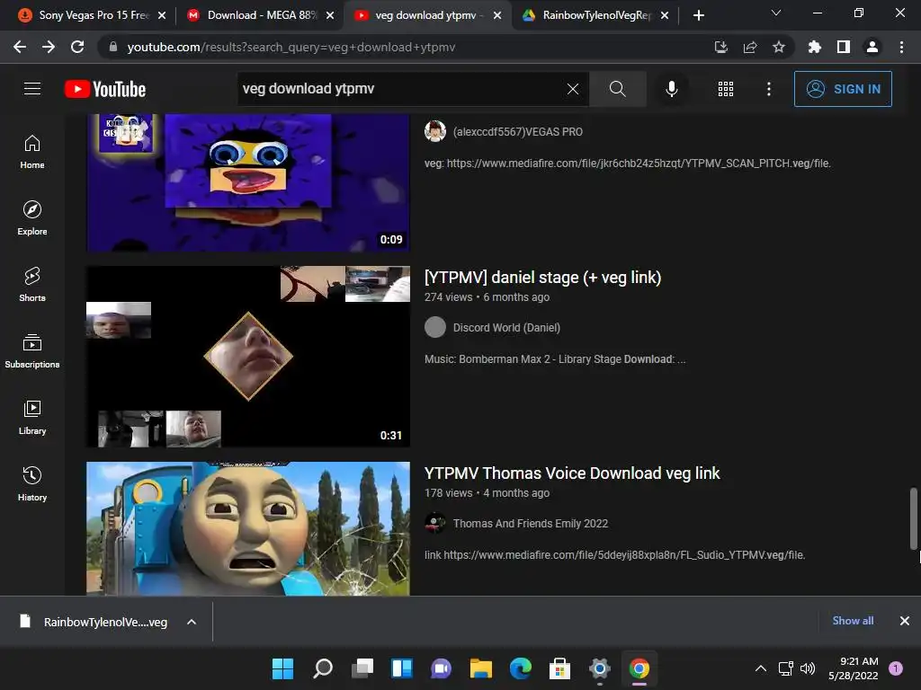Open the tab search dropdown chevron
Image resolution: width=921 pixels, height=690 pixels.
(x=776, y=13)
